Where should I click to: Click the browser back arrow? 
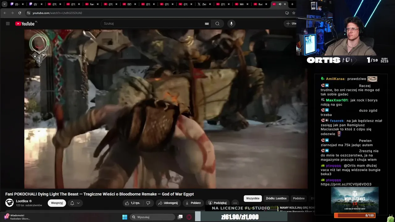[5, 13]
